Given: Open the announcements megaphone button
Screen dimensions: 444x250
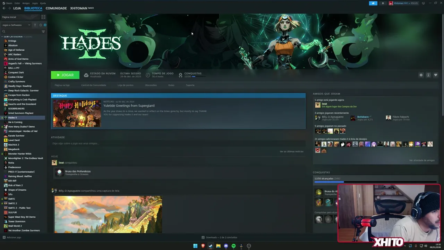Looking at the screenshot, I should point(373,3).
